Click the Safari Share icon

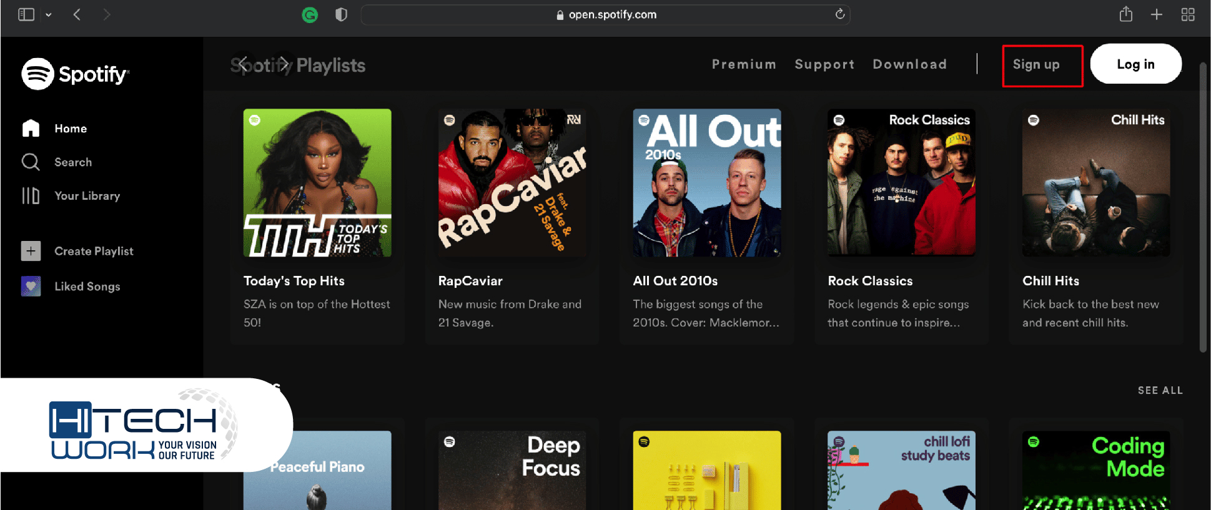click(1126, 14)
